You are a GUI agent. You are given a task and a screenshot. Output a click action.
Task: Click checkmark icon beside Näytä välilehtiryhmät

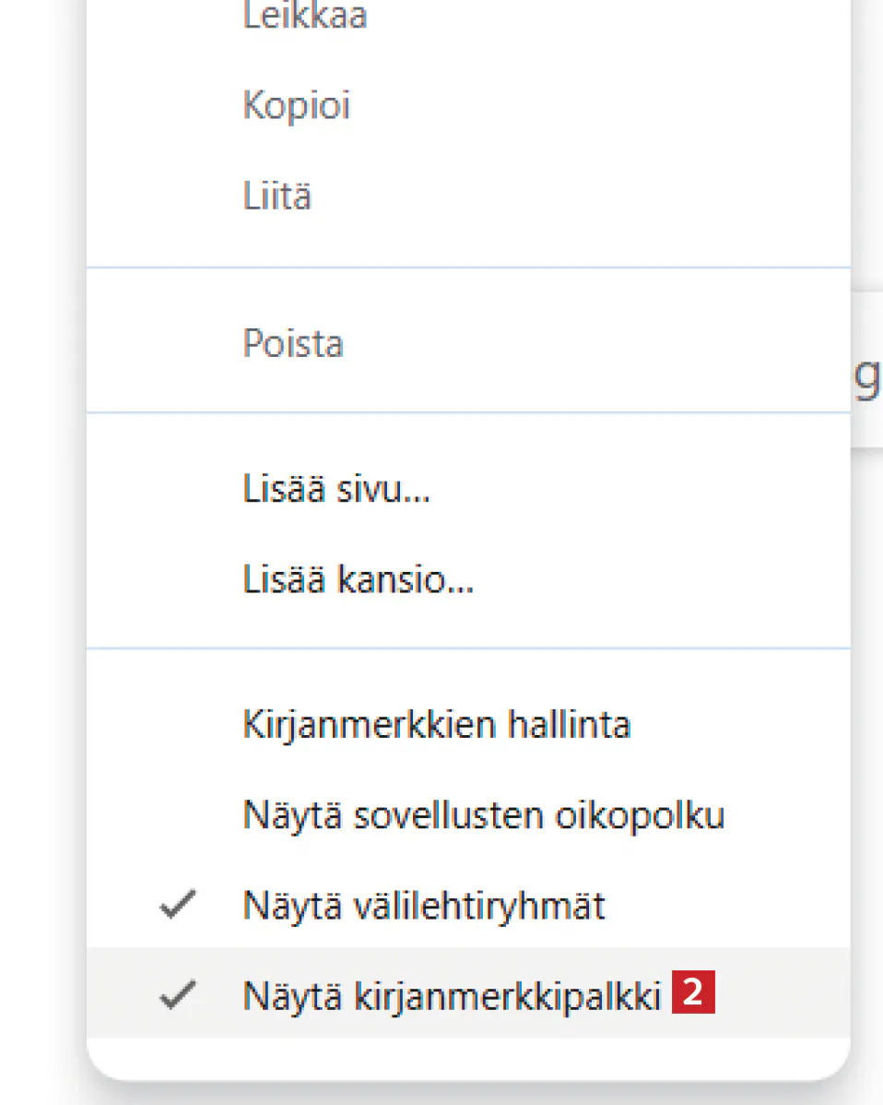[177, 906]
